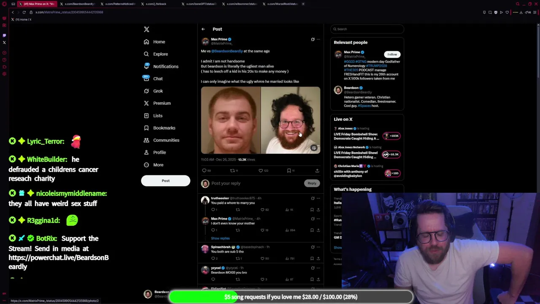Join Alex Jones live with +183K
Viewport: 540px width, 304px height.
click(391, 136)
